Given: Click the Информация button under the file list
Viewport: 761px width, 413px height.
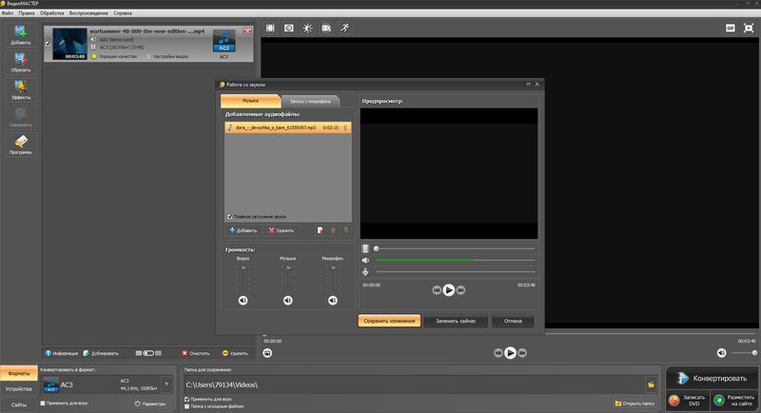Looking at the screenshot, I should pyautogui.click(x=62, y=353).
